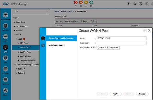Open help in Create WWNN Pool dialog

pyautogui.click(x=145, y=30)
